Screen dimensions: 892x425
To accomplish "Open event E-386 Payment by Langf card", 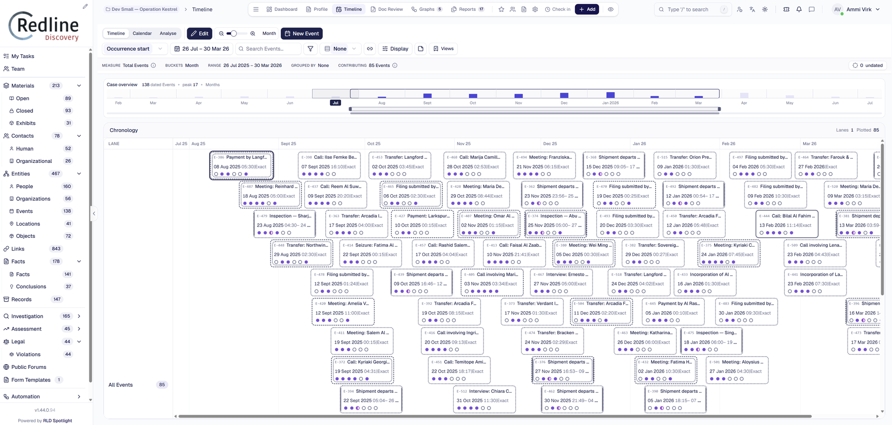I will pyautogui.click(x=241, y=165).
